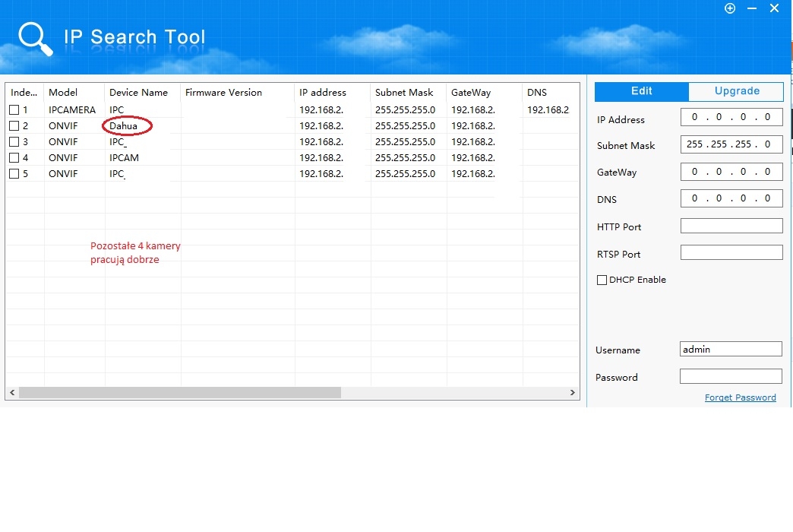Check the box for row 3 device
Viewport: 793px width, 532px height.
click(14, 141)
